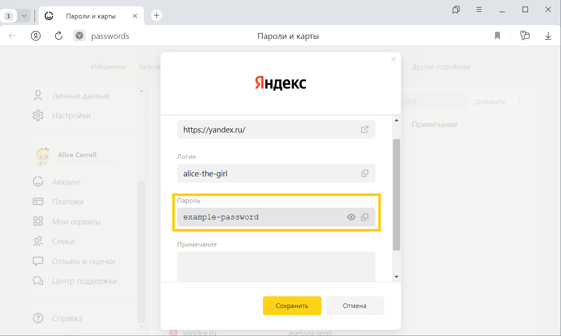The height and width of the screenshot is (336, 561).
Task: Bookmark this page
Action: pos(497,36)
